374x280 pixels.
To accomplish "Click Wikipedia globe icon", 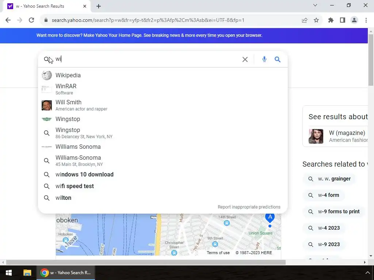I will (47, 75).
